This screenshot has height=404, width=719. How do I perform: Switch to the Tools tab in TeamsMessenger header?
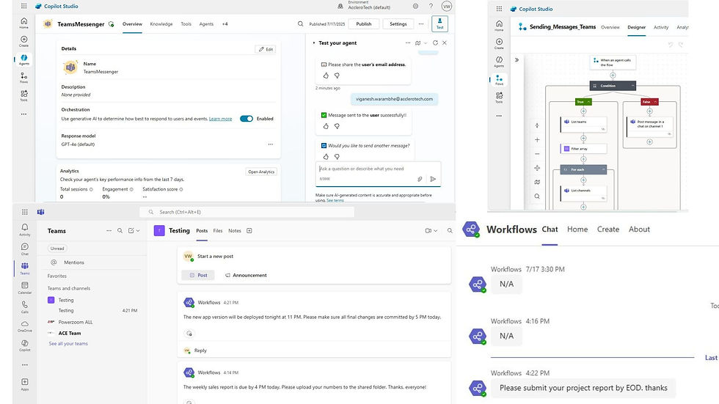186,23
